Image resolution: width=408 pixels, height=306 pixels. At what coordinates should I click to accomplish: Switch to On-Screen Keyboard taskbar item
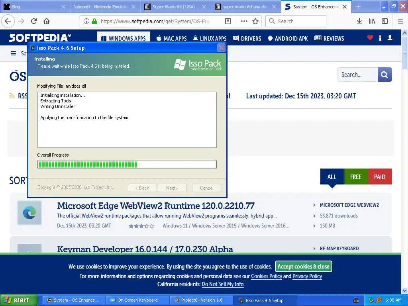(137, 300)
